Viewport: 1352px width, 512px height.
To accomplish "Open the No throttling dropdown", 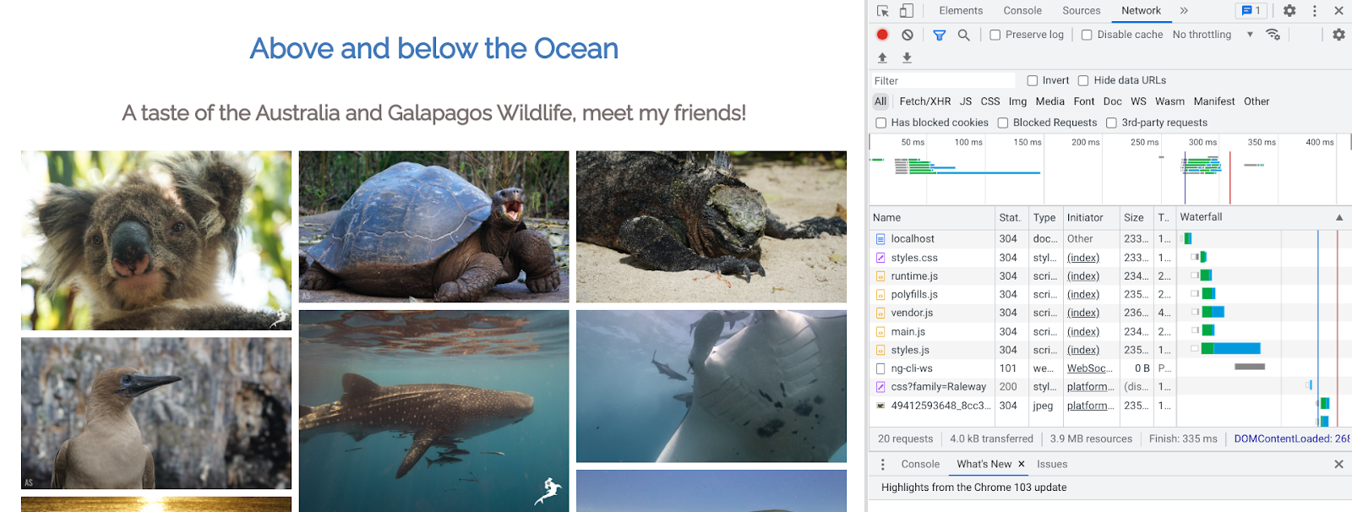I will click(x=1212, y=35).
